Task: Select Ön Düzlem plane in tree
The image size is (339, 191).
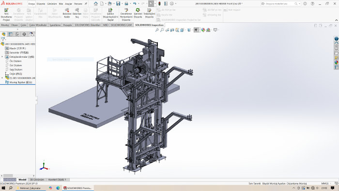Action: click(15, 61)
